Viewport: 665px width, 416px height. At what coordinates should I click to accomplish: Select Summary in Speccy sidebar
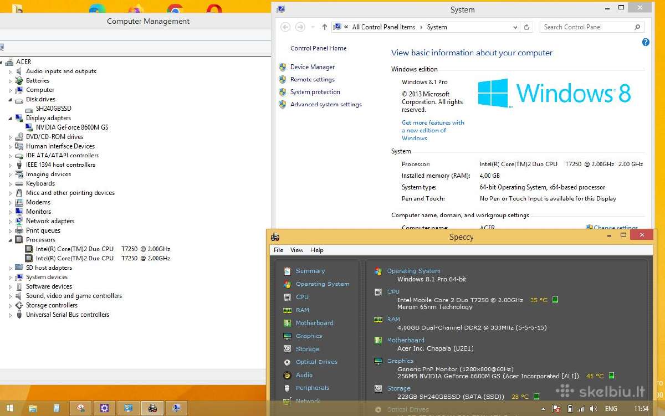(310, 271)
